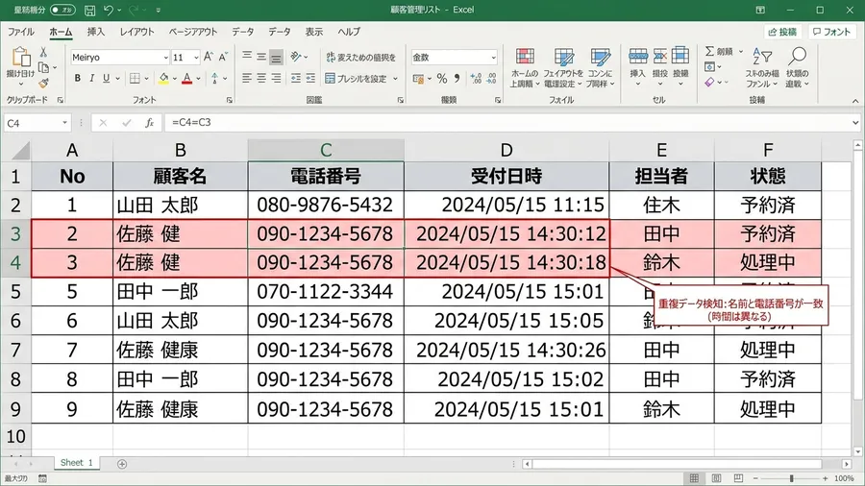Switch to the Sheet 1 tab
The height and width of the screenshot is (486, 865).
click(77, 463)
